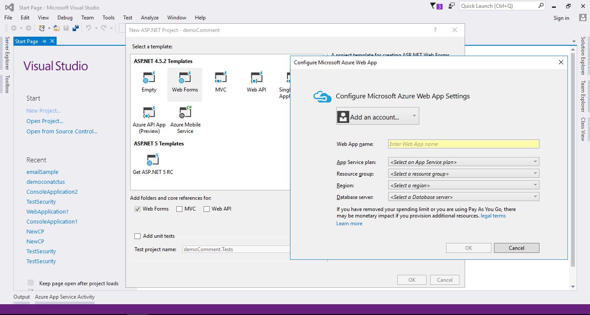Open the Redo history dropdown arrow

pyautogui.click(x=111, y=28)
